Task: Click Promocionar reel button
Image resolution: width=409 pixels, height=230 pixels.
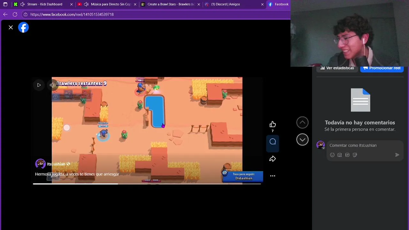Action: [382, 68]
